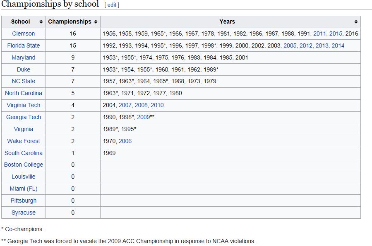Click the 1970 year in Wake Forest row
This screenshot has width=372, height=246.
pyautogui.click(x=109, y=141)
